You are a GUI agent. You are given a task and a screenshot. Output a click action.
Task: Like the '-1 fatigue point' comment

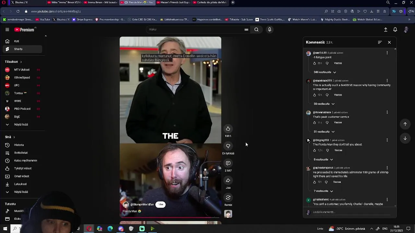314,63
